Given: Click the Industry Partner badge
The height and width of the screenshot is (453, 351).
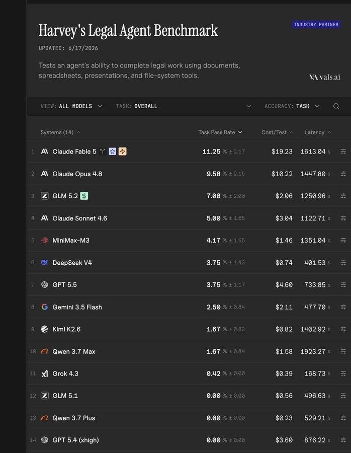Looking at the screenshot, I should (316, 25).
